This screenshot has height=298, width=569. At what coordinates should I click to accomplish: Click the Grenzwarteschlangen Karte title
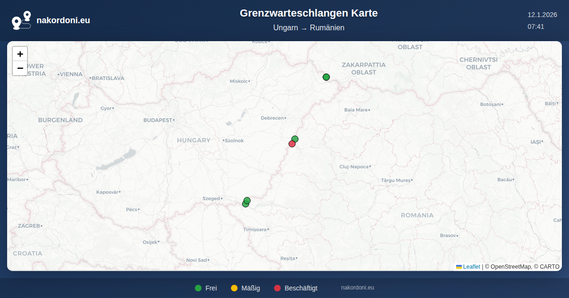point(309,13)
